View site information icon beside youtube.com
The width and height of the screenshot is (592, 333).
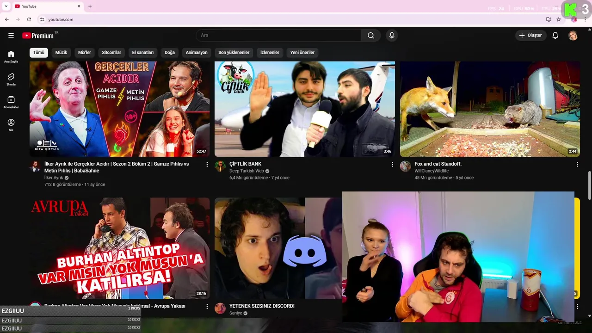(42, 19)
